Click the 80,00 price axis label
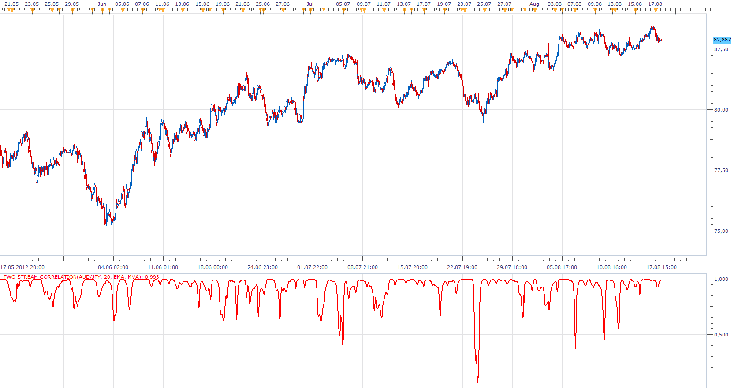738x388 pixels. (x=721, y=110)
